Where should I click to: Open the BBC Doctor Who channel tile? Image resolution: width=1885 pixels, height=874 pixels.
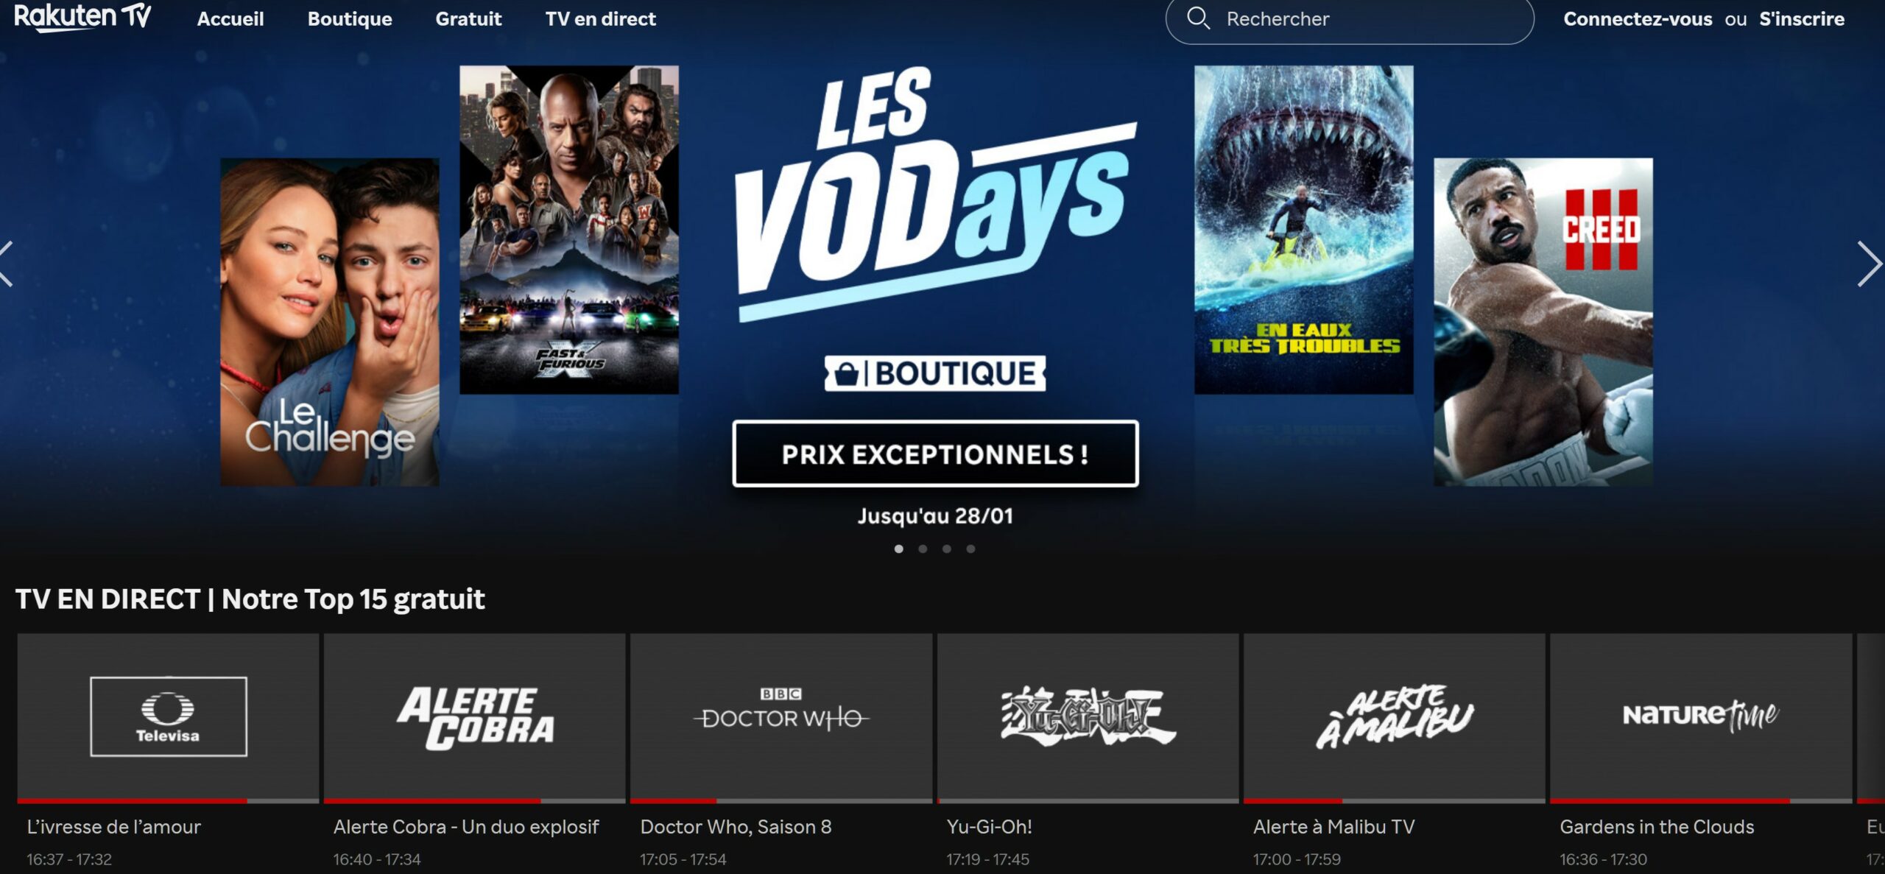pos(781,718)
